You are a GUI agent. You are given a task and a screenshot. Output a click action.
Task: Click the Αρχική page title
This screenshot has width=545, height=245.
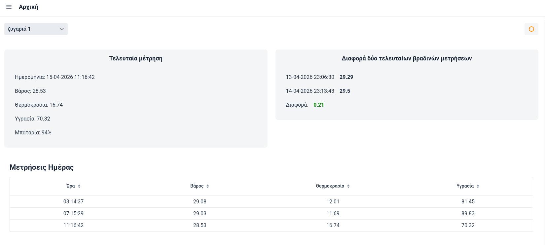[x=28, y=7]
